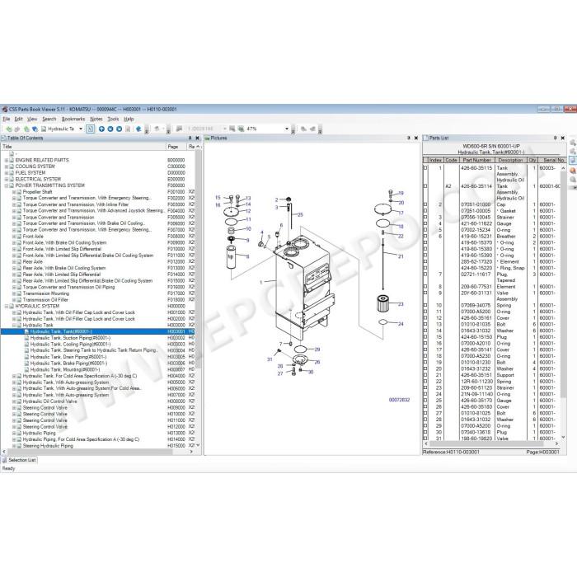
Task: Collapse POWER TRANSMITTING SYSTEM node
Action: (6, 185)
